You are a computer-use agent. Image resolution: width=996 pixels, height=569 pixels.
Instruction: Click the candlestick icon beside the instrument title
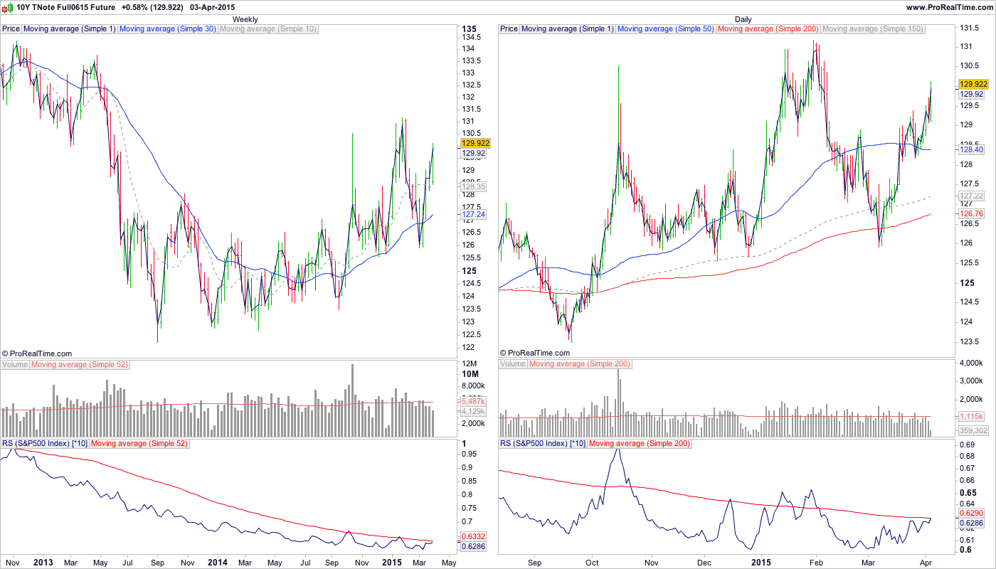(x=9, y=7)
